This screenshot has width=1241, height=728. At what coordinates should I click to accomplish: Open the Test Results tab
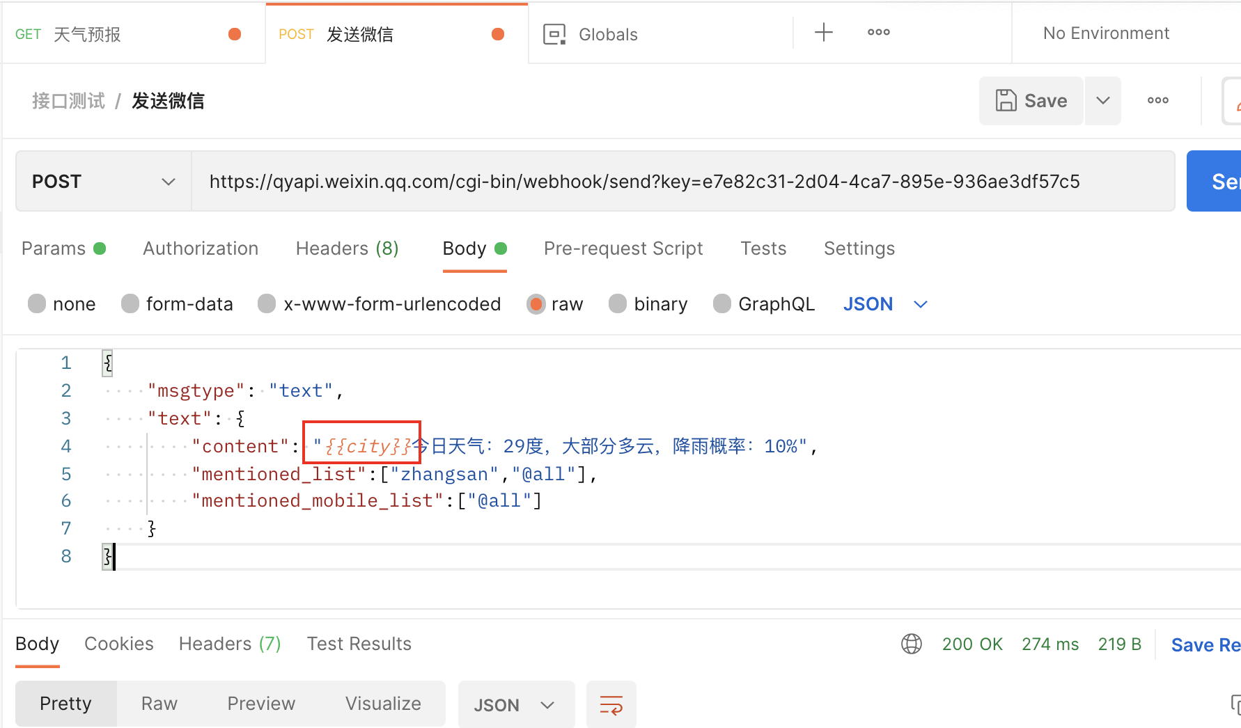click(x=359, y=644)
